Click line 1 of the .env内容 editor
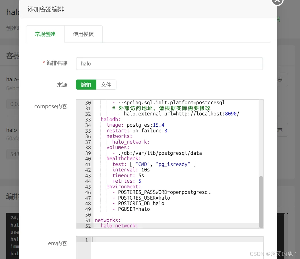The height and width of the screenshot is (259, 300). 177,240
